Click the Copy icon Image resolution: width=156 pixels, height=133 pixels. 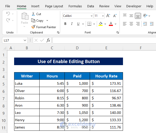[x=33, y=20]
